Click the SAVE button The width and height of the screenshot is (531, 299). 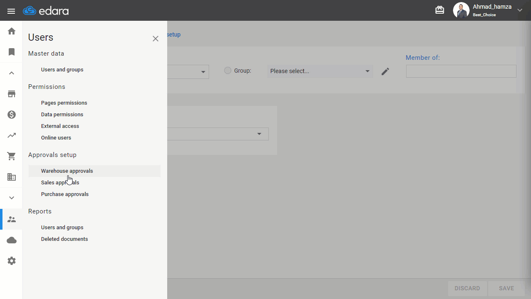[507, 288]
